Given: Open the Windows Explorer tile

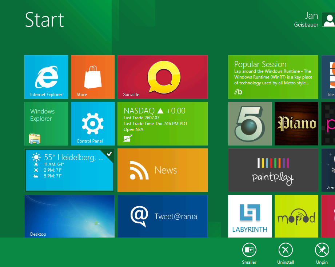Looking at the screenshot, I should [46, 124].
